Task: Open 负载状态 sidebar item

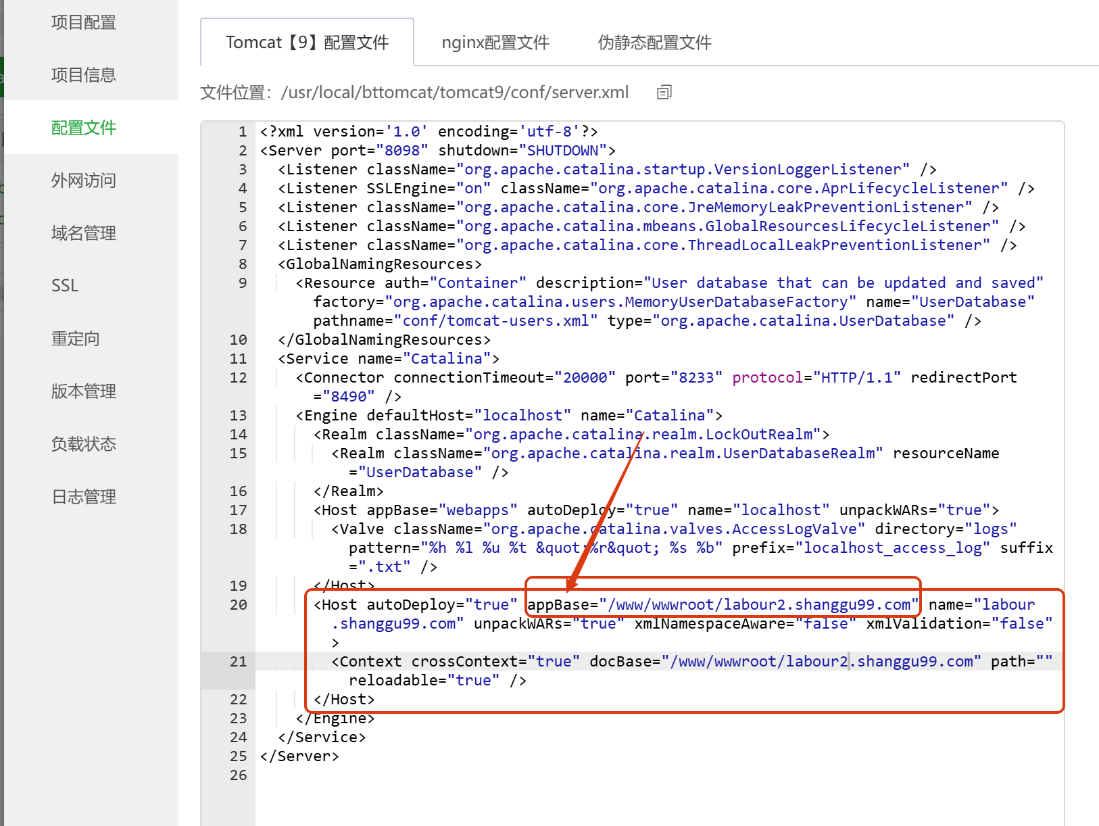Action: coord(84,443)
